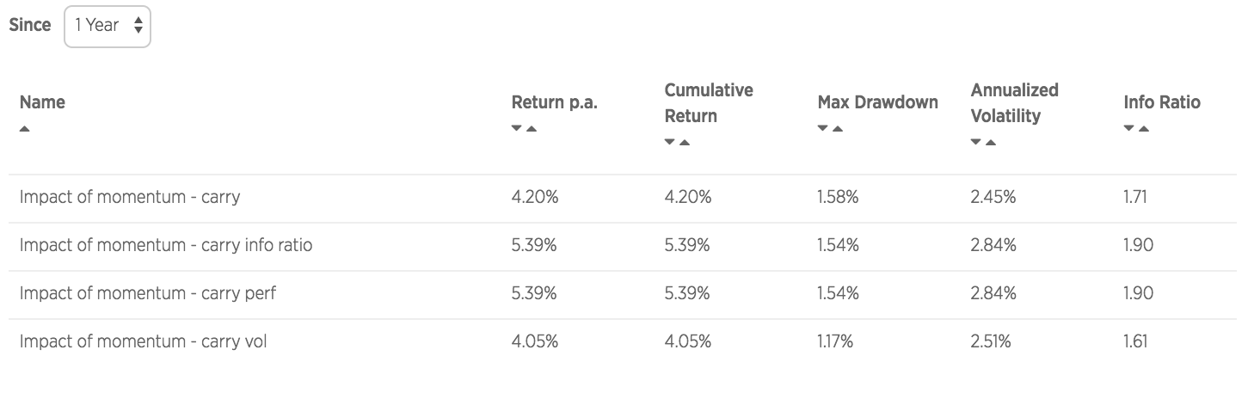Click the Name column header
The width and height of the screenshot is (1254, 399).
(42, 102)
